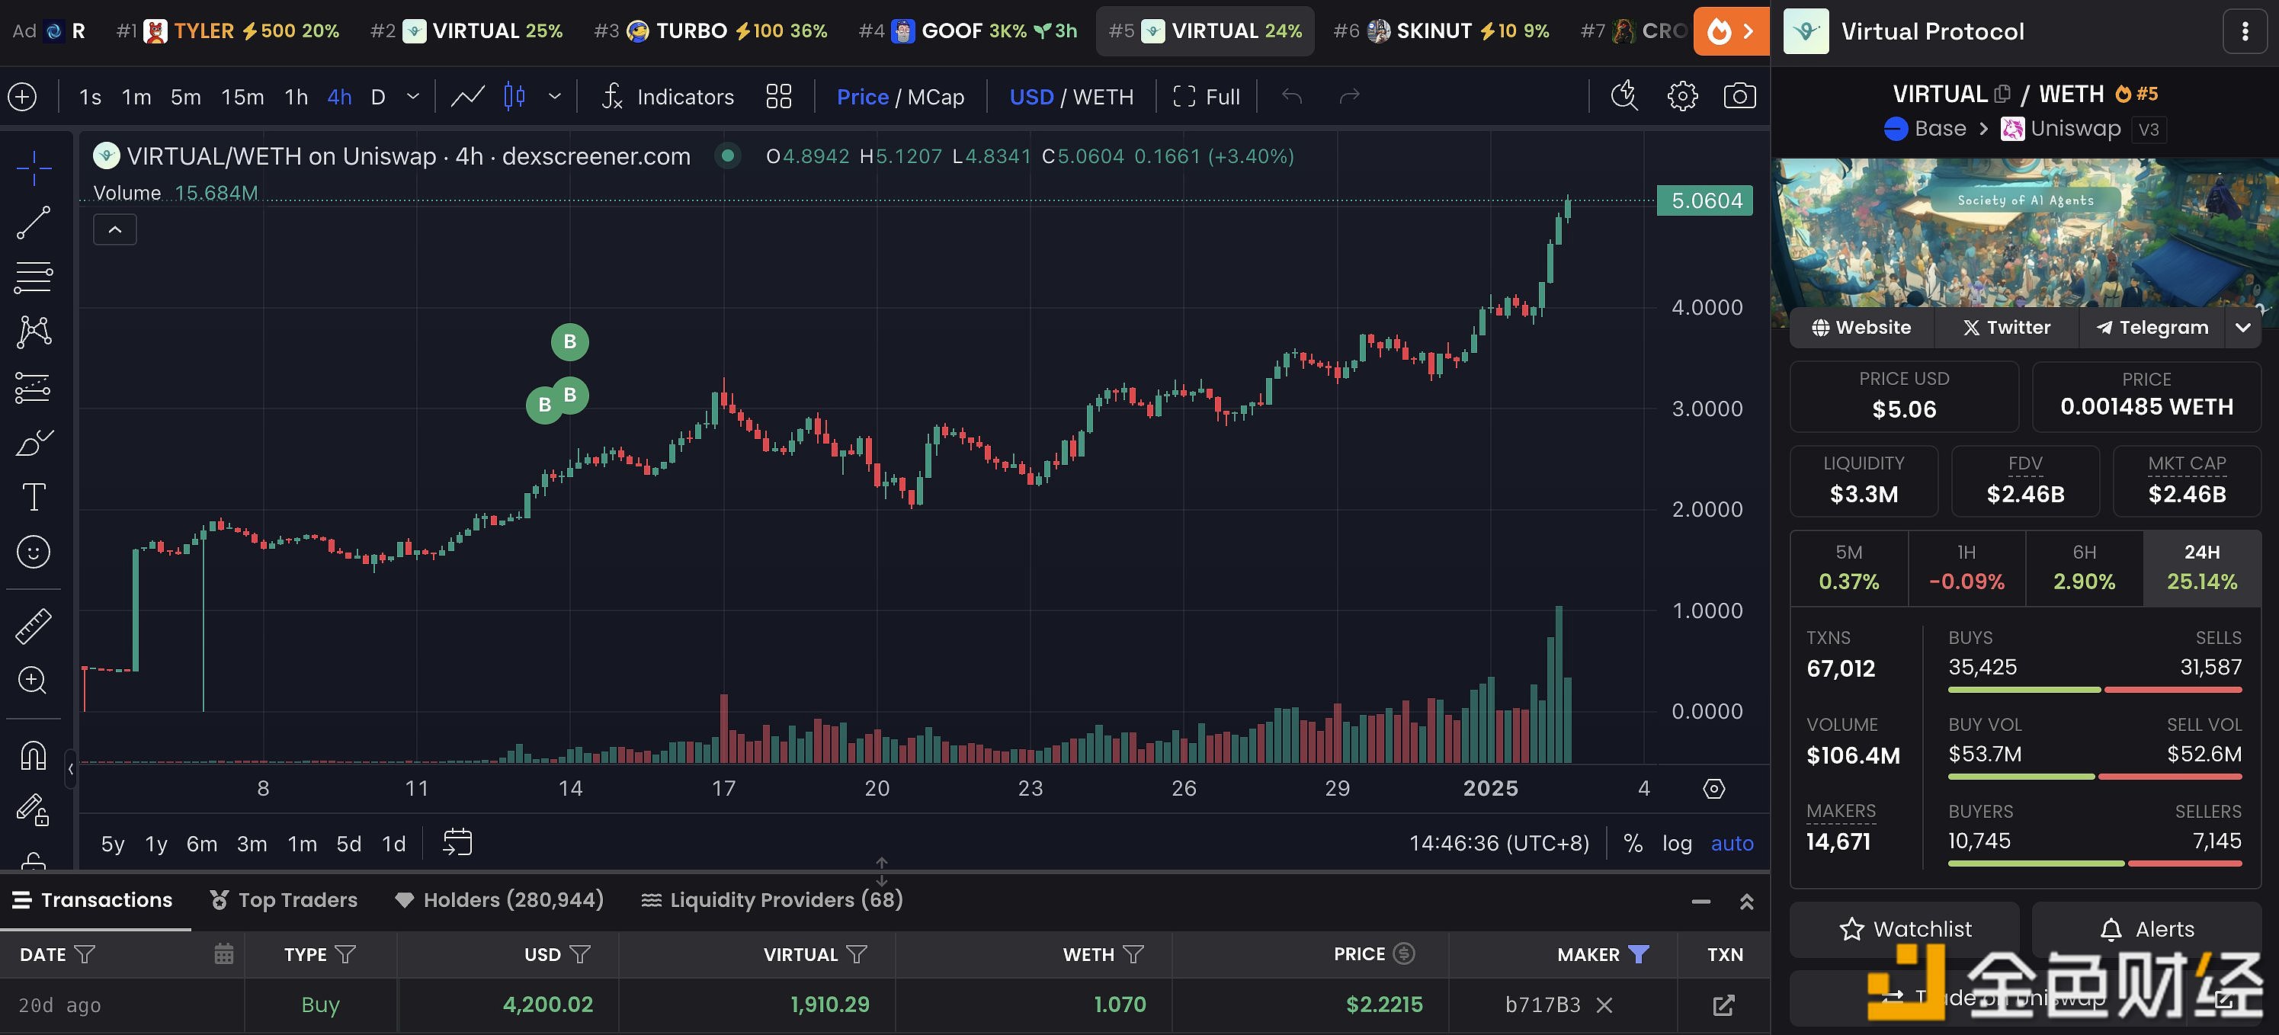Viewport: 2279px width, 1035px height.
Task: Switch to line chart style
Action: click(x=467, y=97)
